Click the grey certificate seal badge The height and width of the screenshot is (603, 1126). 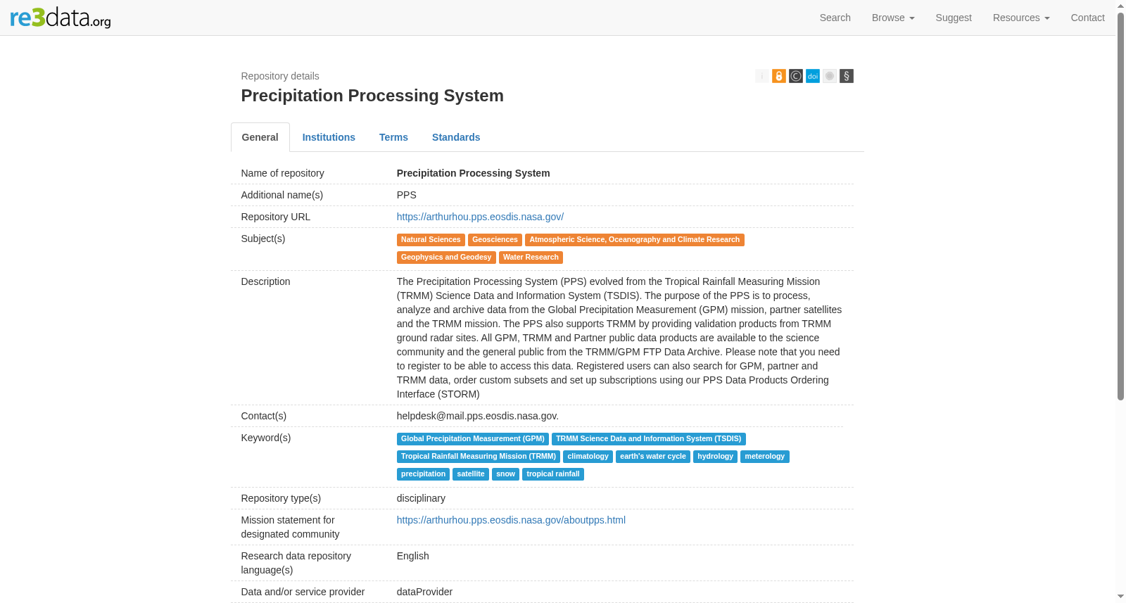point(830,76)
